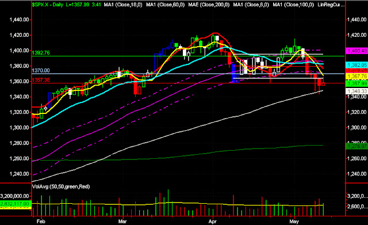
Task: Click the MA1 (Close,18,0) indicator label
Action: (x=123, y=5)
